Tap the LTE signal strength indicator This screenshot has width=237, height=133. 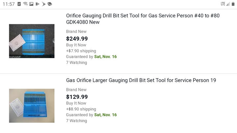tap(225, 4)
